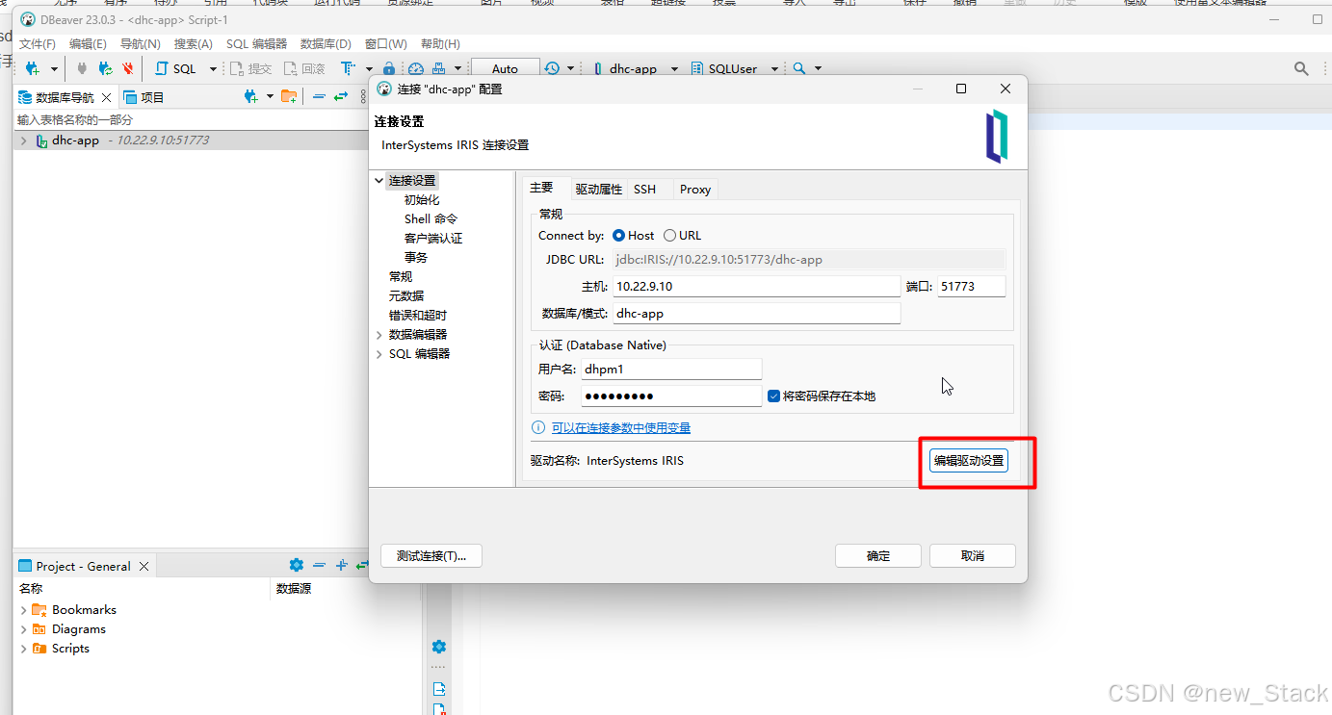Click the 确定 button
Viewport: 1332px width, 715px height.
[878, 556]
